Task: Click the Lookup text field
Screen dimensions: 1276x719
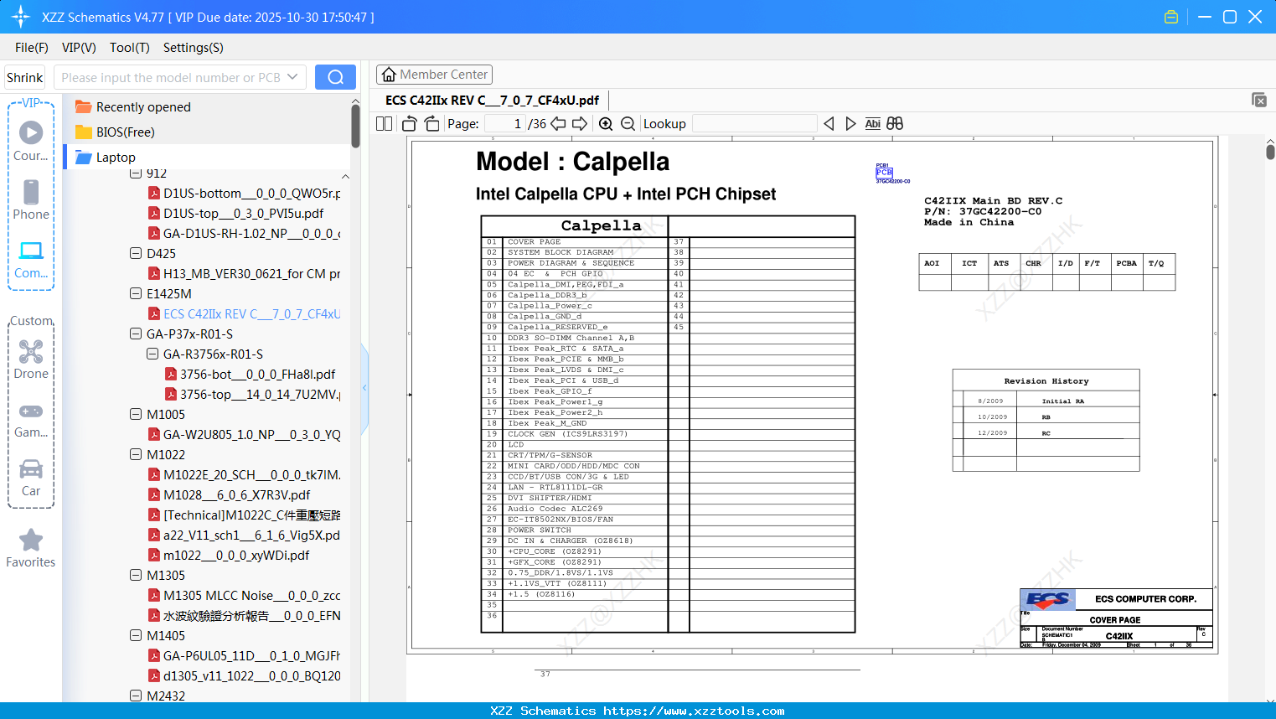Action: pos(755,123)
